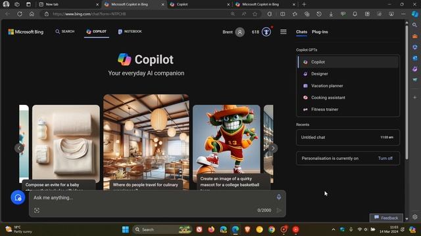The height and width of the screenshot is (236, 421).
Task: Click the page vertical scrollbar
Action: 407,92
